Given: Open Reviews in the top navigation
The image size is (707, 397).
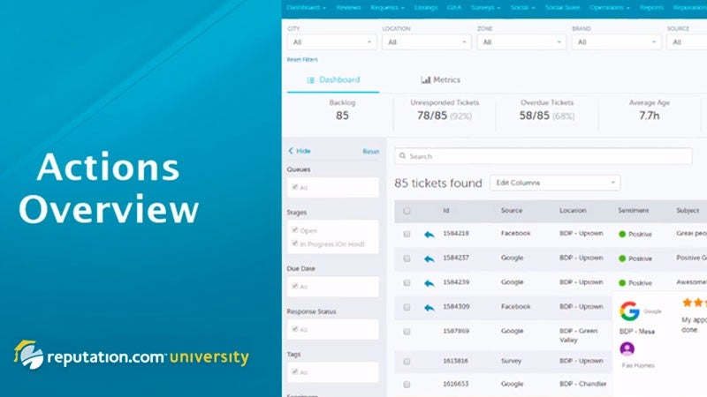Looking at the screenshot, I should click(348, 8).
